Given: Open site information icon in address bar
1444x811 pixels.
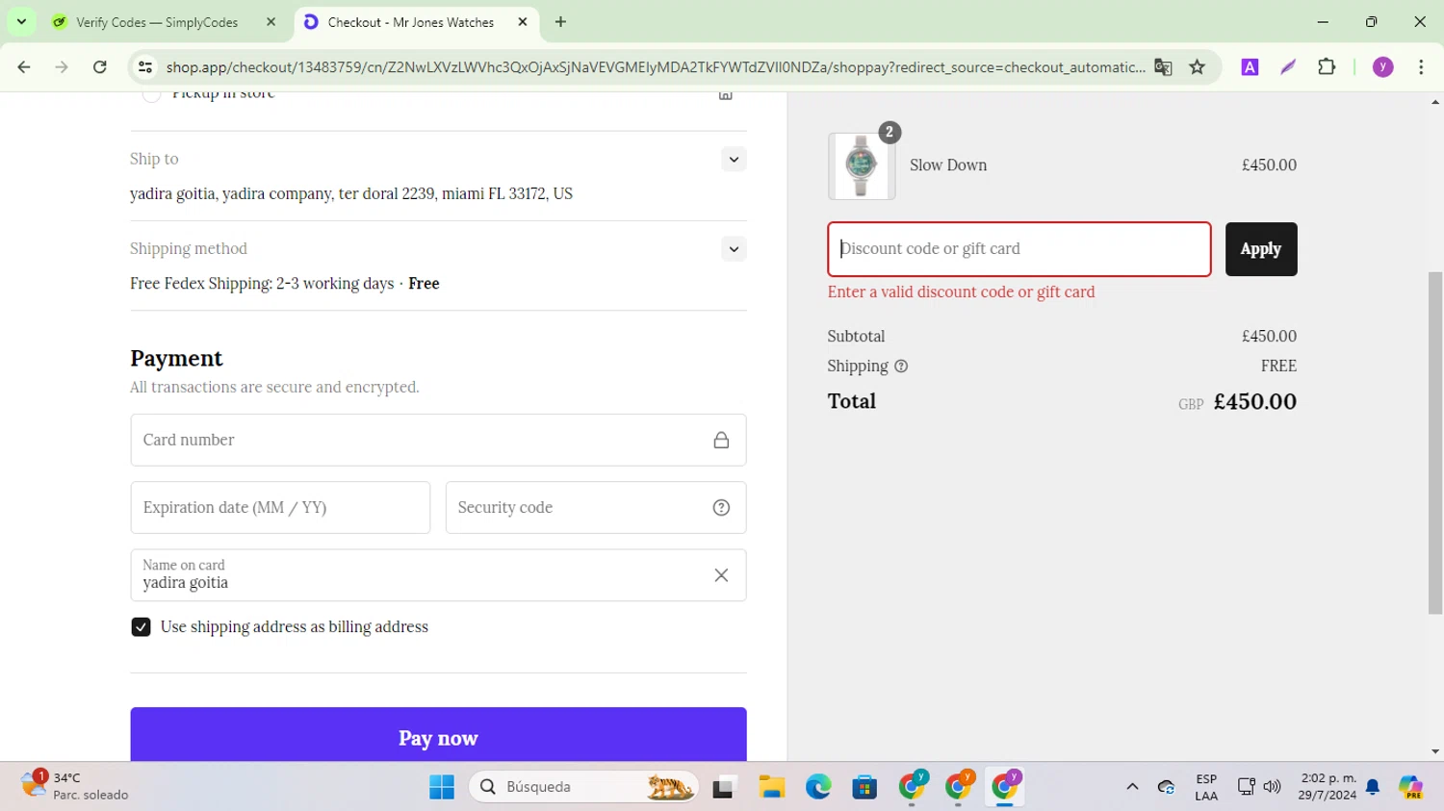Looking at the screenshot, I should (145, 67).
